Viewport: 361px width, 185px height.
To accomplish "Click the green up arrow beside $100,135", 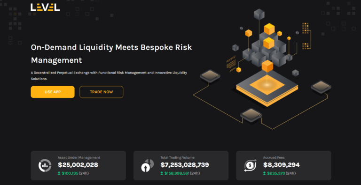I will coord(59,173).
